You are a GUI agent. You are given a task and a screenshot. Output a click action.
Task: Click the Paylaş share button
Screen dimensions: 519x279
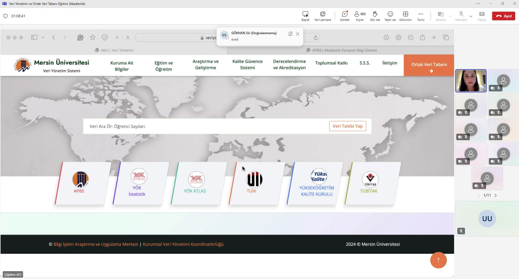(482, 16)
